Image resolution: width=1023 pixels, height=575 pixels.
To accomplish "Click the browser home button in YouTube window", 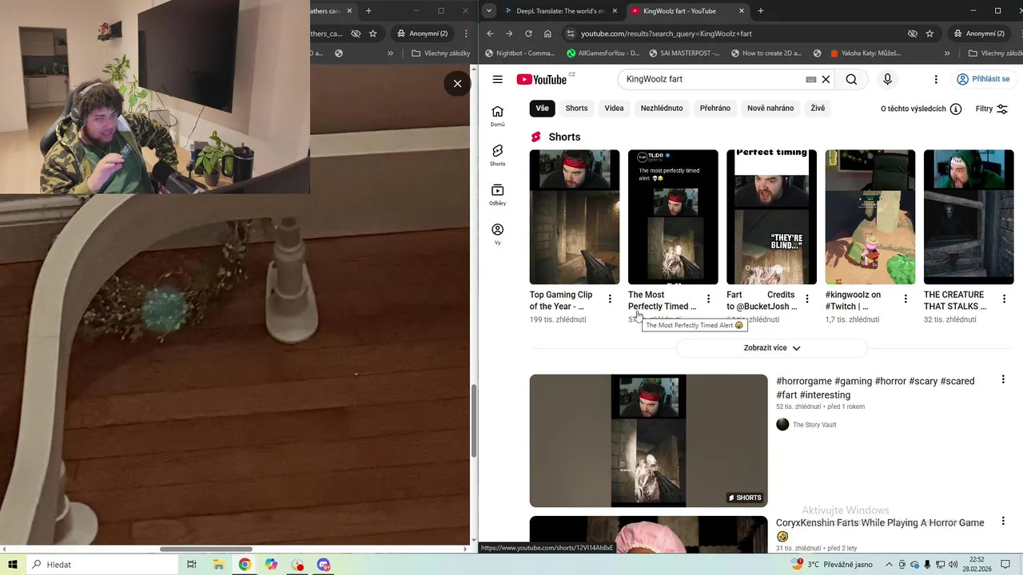I will [x=547, y=34].
